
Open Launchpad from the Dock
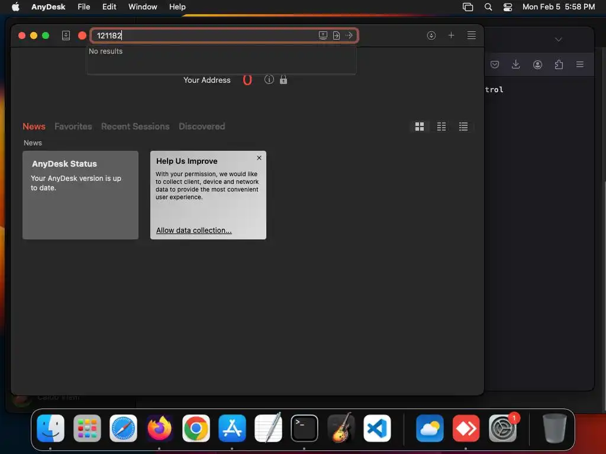click(x=87, y=428)
